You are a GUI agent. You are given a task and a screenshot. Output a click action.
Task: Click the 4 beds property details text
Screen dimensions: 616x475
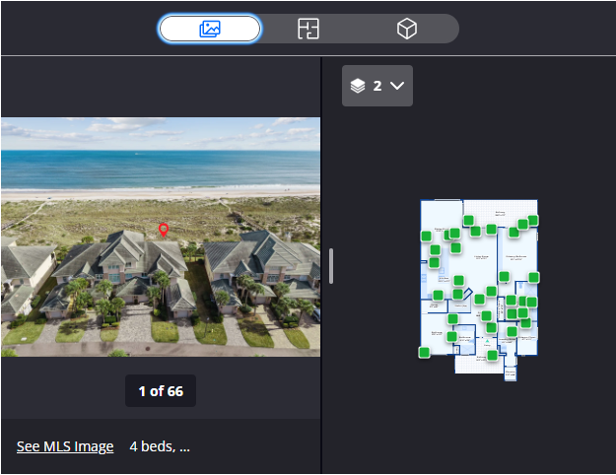point(160,446)
